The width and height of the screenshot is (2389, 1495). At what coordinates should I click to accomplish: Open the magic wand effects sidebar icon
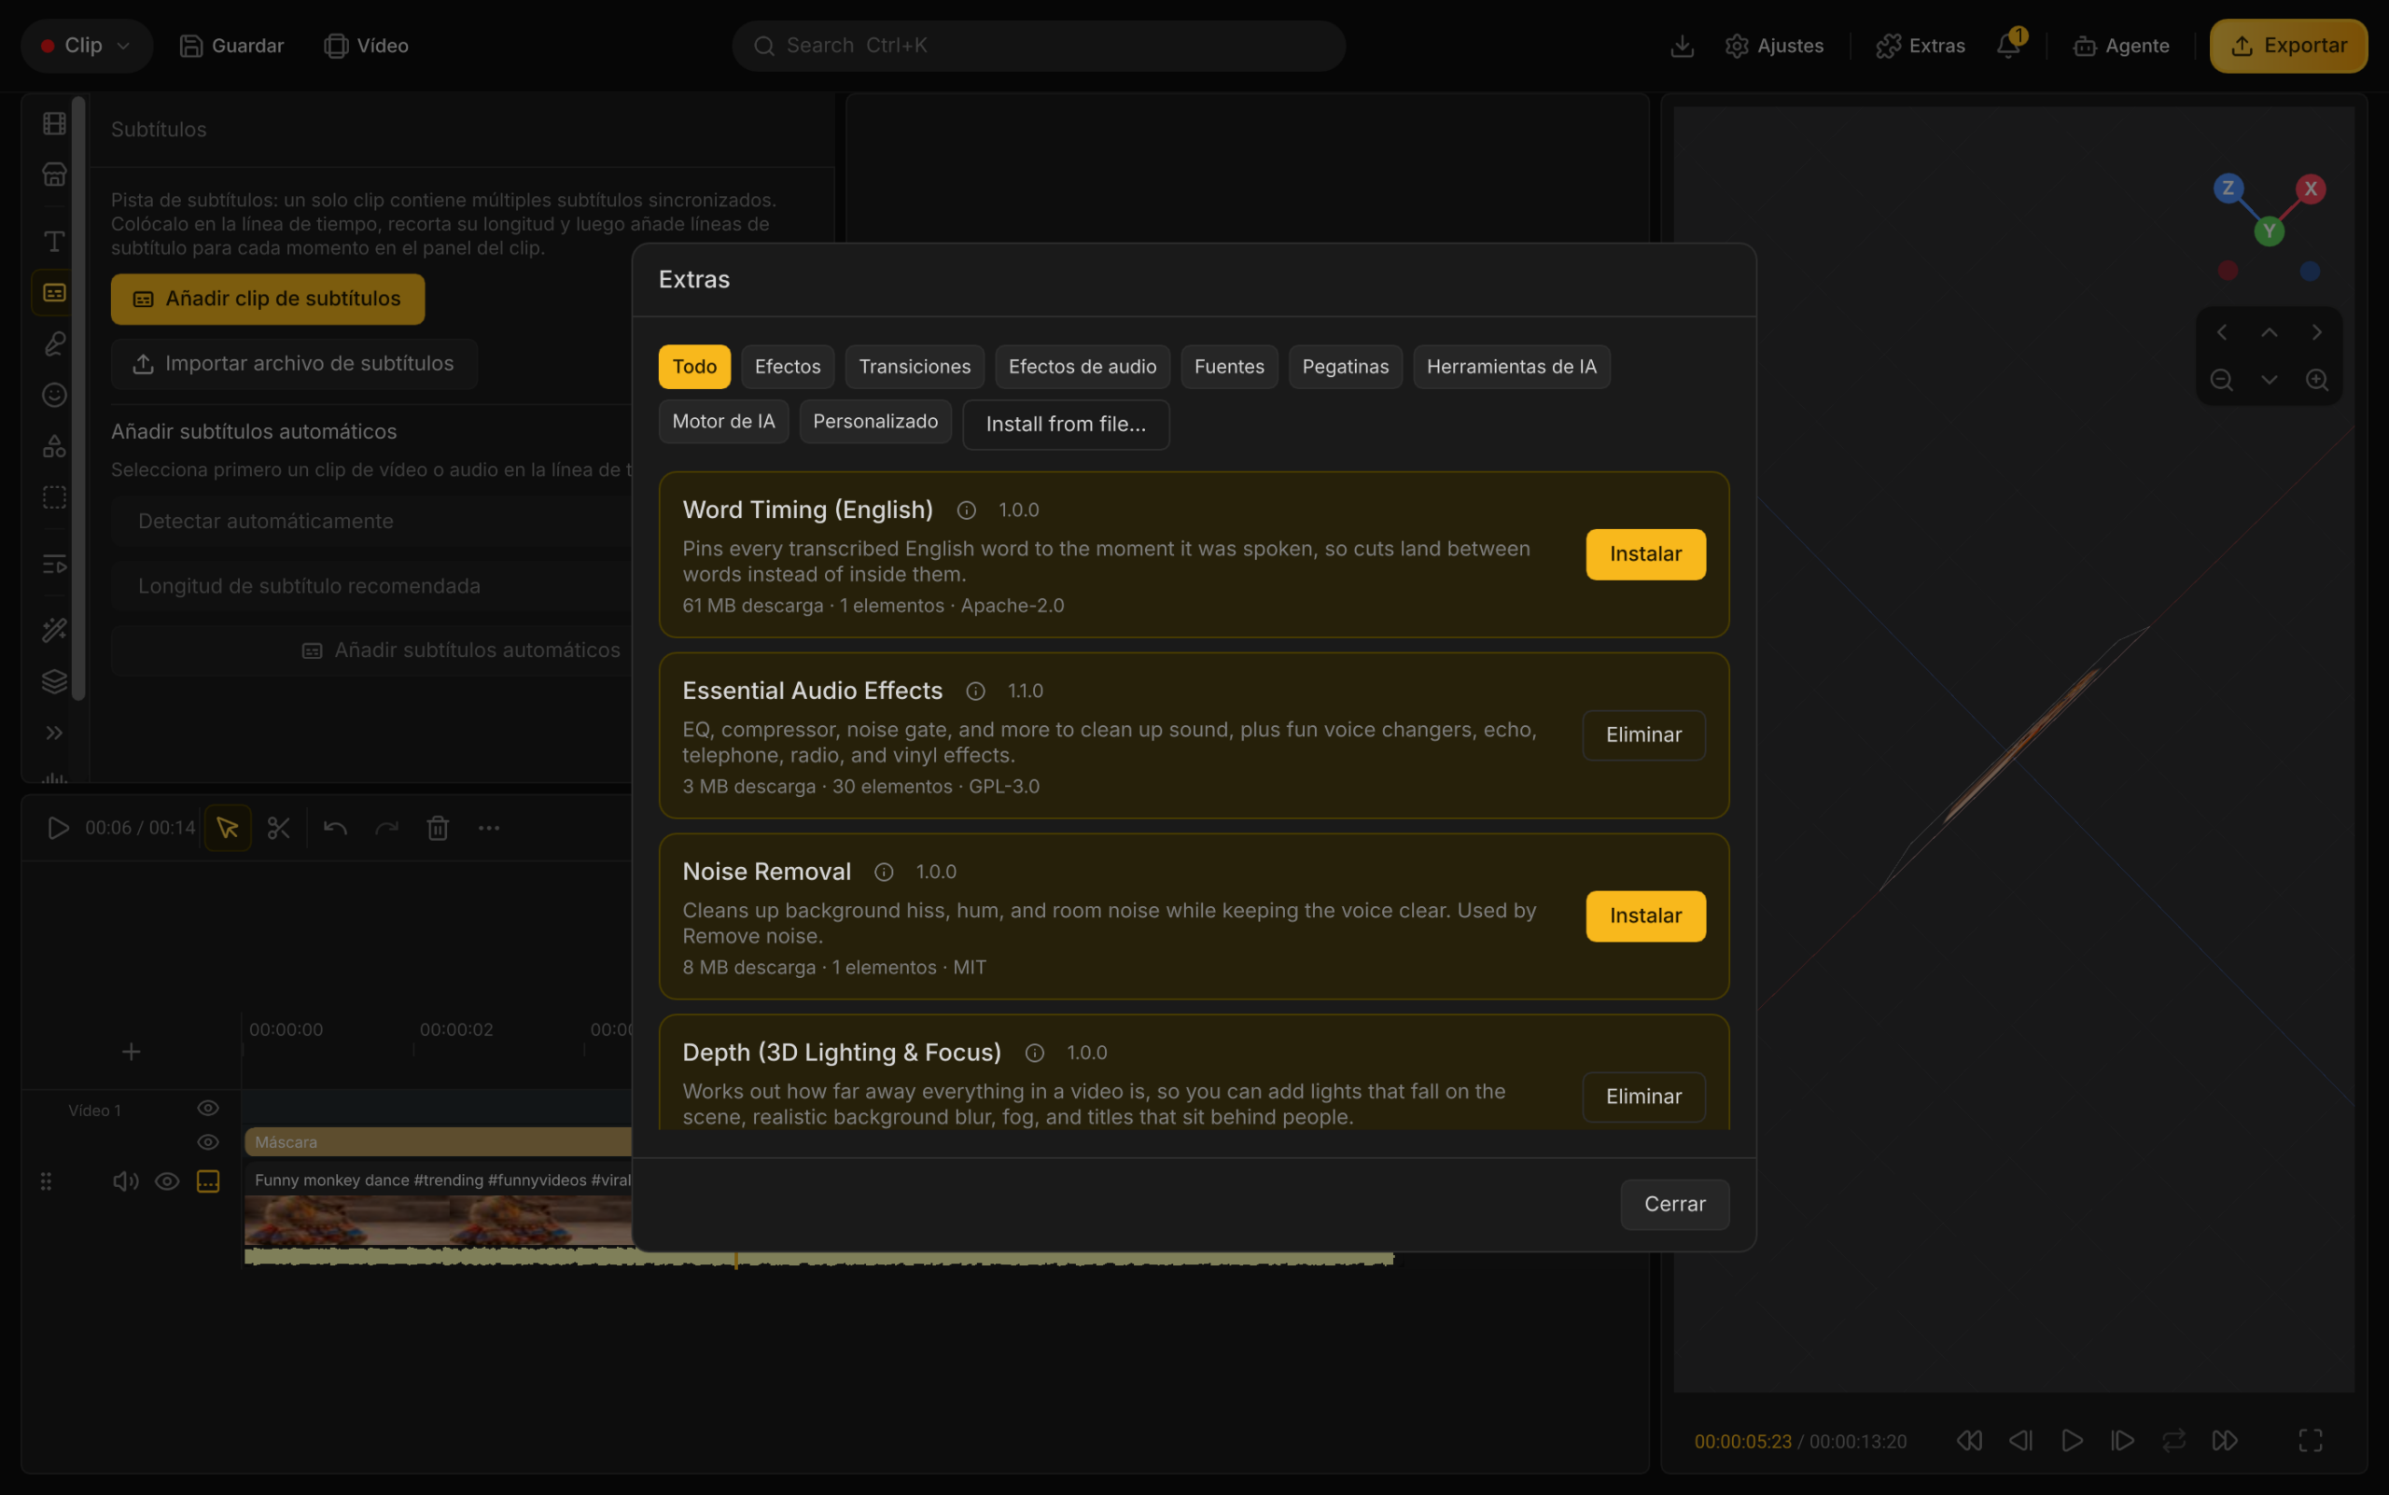tap(54, 630)
